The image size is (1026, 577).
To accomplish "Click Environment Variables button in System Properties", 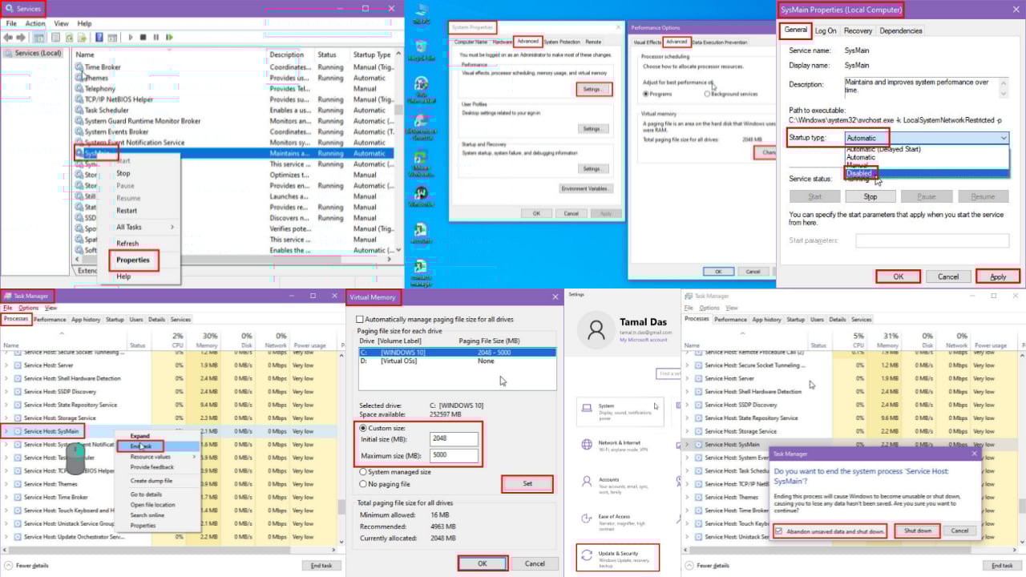I will 586,189.
